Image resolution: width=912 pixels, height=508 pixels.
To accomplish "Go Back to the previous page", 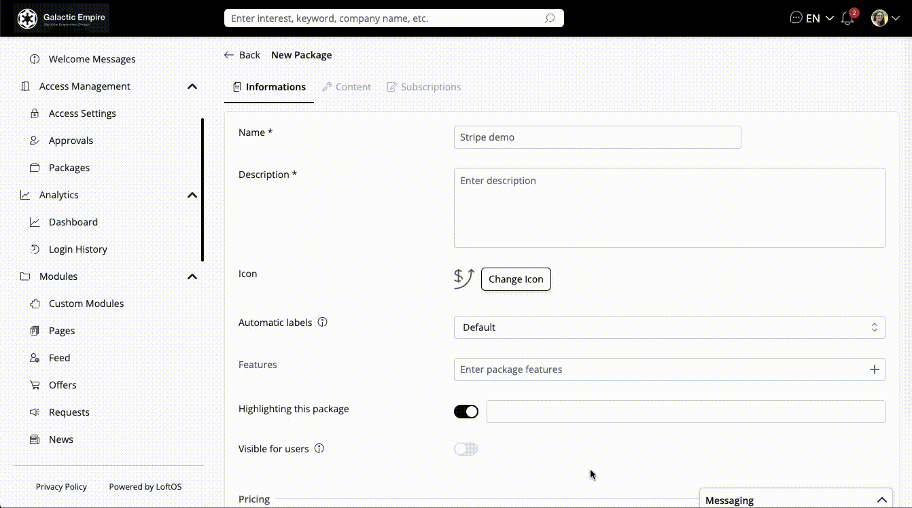I will click(243, 55).
